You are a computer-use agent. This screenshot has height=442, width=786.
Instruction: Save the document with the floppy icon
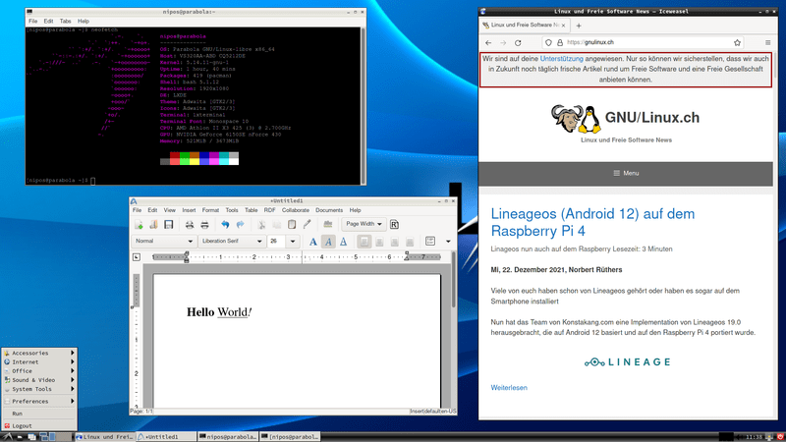click(x=168, y=225)
